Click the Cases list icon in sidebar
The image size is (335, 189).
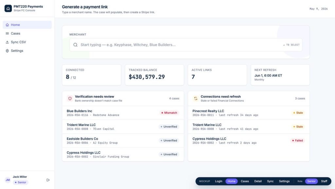pos(7,33)
